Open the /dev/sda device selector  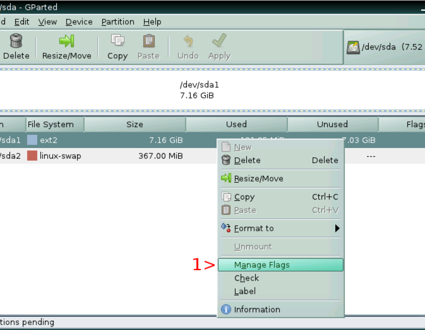point(384,47)
